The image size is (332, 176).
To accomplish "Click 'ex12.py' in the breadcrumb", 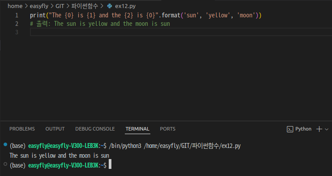I will [x=125, y=6].
